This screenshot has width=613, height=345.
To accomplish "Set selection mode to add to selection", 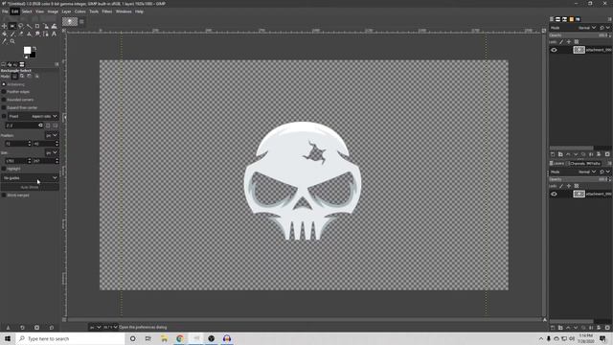I will point(21,76).
